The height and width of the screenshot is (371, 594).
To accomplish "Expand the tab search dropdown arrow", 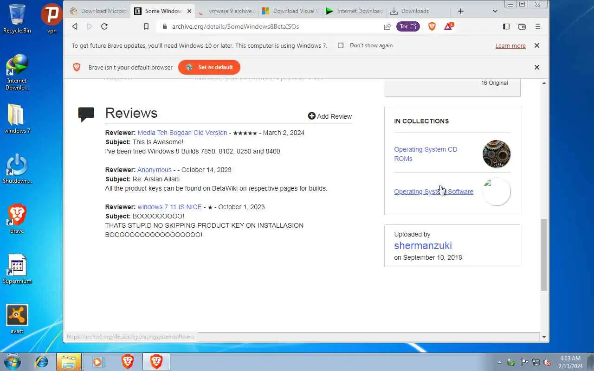I will (495, 11).
